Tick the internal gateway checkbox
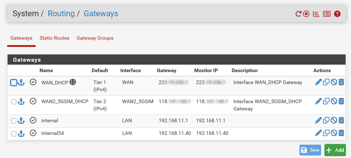Screen dimensions: 351x158 pyautogui.click(x=14, y=121)
